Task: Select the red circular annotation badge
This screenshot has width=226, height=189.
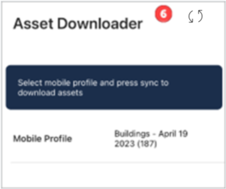Action: point(163,15)
